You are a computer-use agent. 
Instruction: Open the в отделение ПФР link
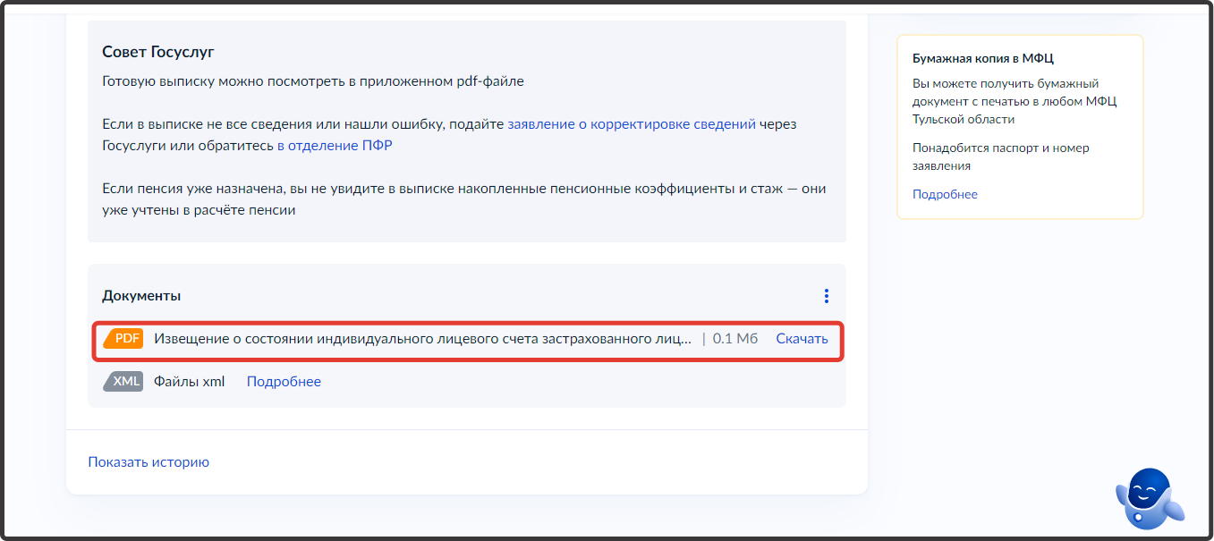tap(335, 146)
